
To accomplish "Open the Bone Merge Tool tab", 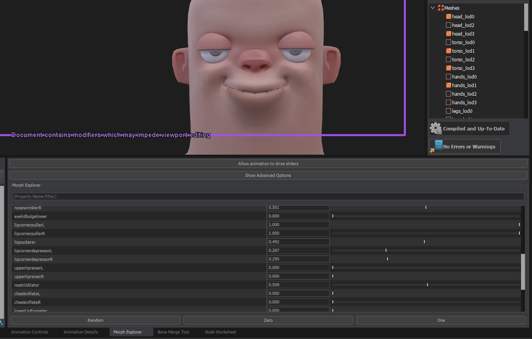I will pos(173,332).
